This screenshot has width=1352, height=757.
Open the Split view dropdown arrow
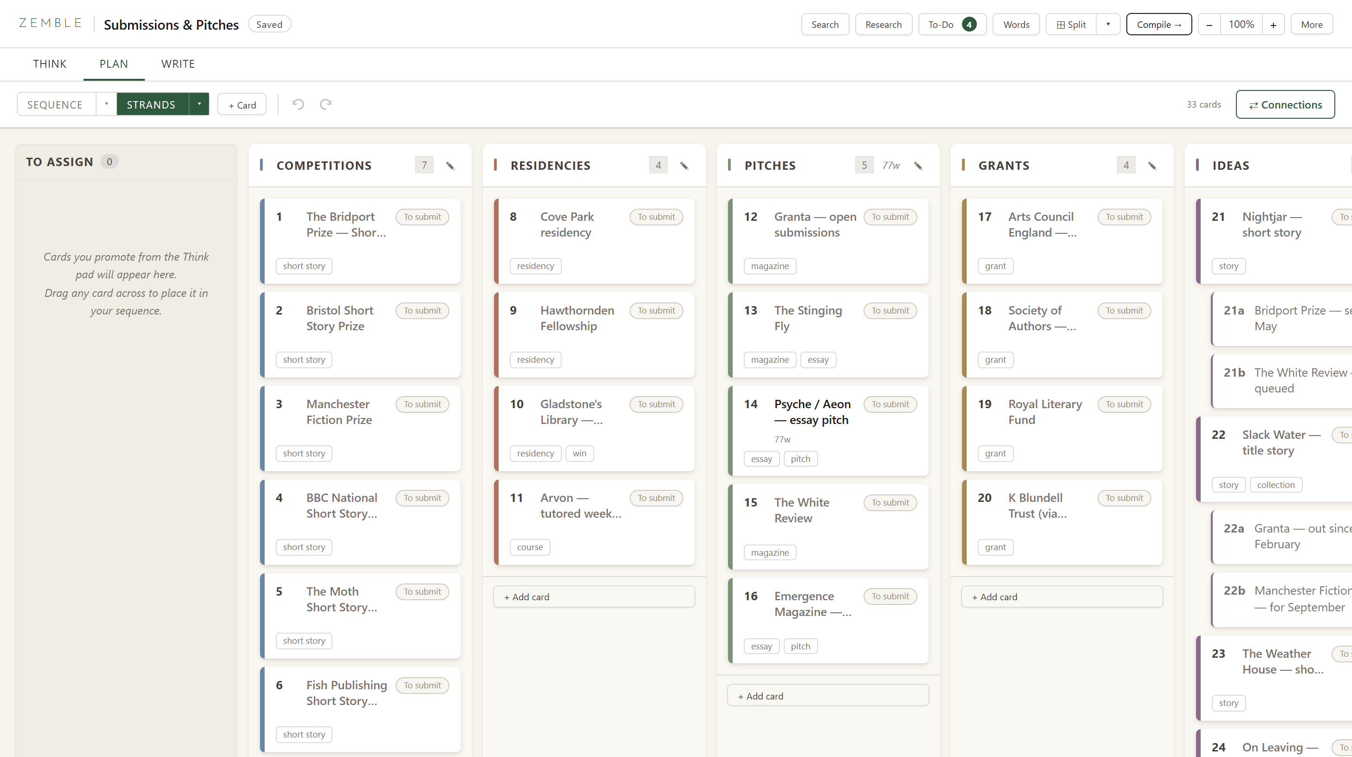tap(1108, 25)
